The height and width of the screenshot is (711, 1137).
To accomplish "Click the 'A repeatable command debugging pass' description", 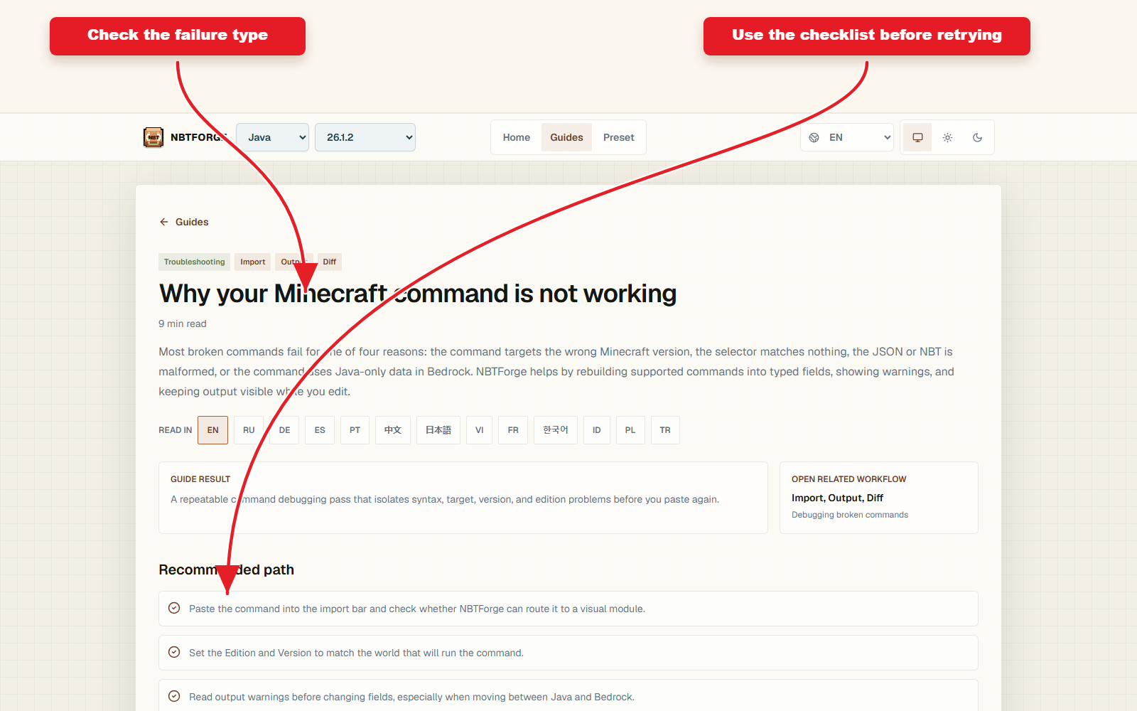I will 445,499.
